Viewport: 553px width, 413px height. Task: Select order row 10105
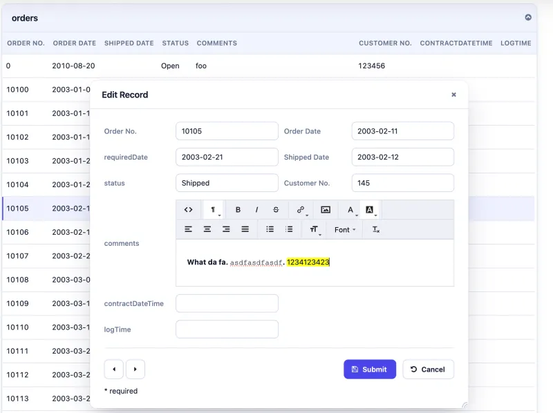(46, 209)
